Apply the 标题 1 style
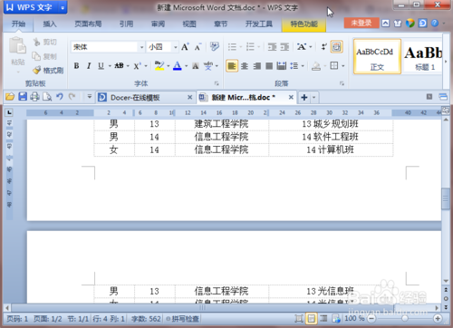Viewport: 453px width, 328px height. pos(423,56)
